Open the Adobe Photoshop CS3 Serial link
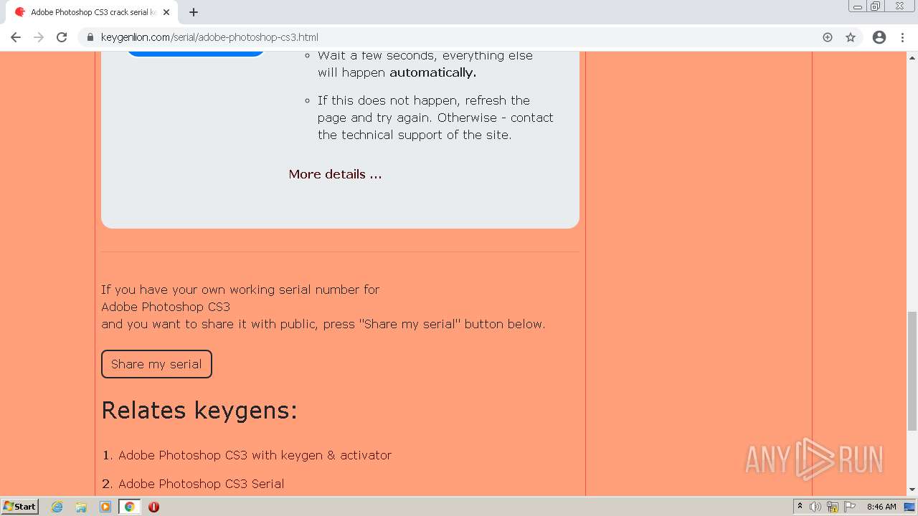The width and height of the screenshot is (918, 516). point(201,484)
